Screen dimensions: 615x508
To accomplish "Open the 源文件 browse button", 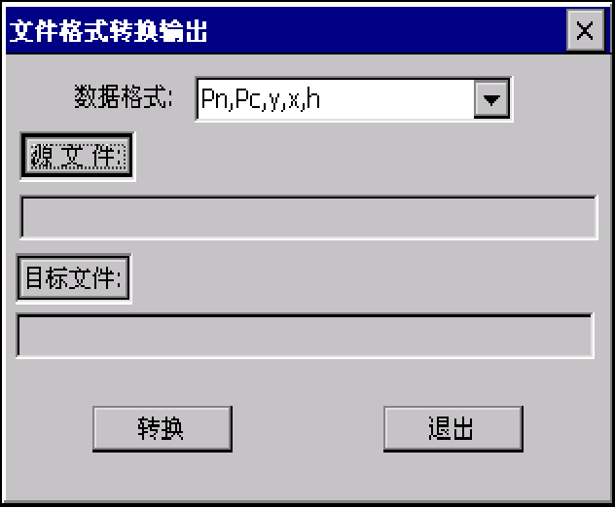I will point(77,156).
